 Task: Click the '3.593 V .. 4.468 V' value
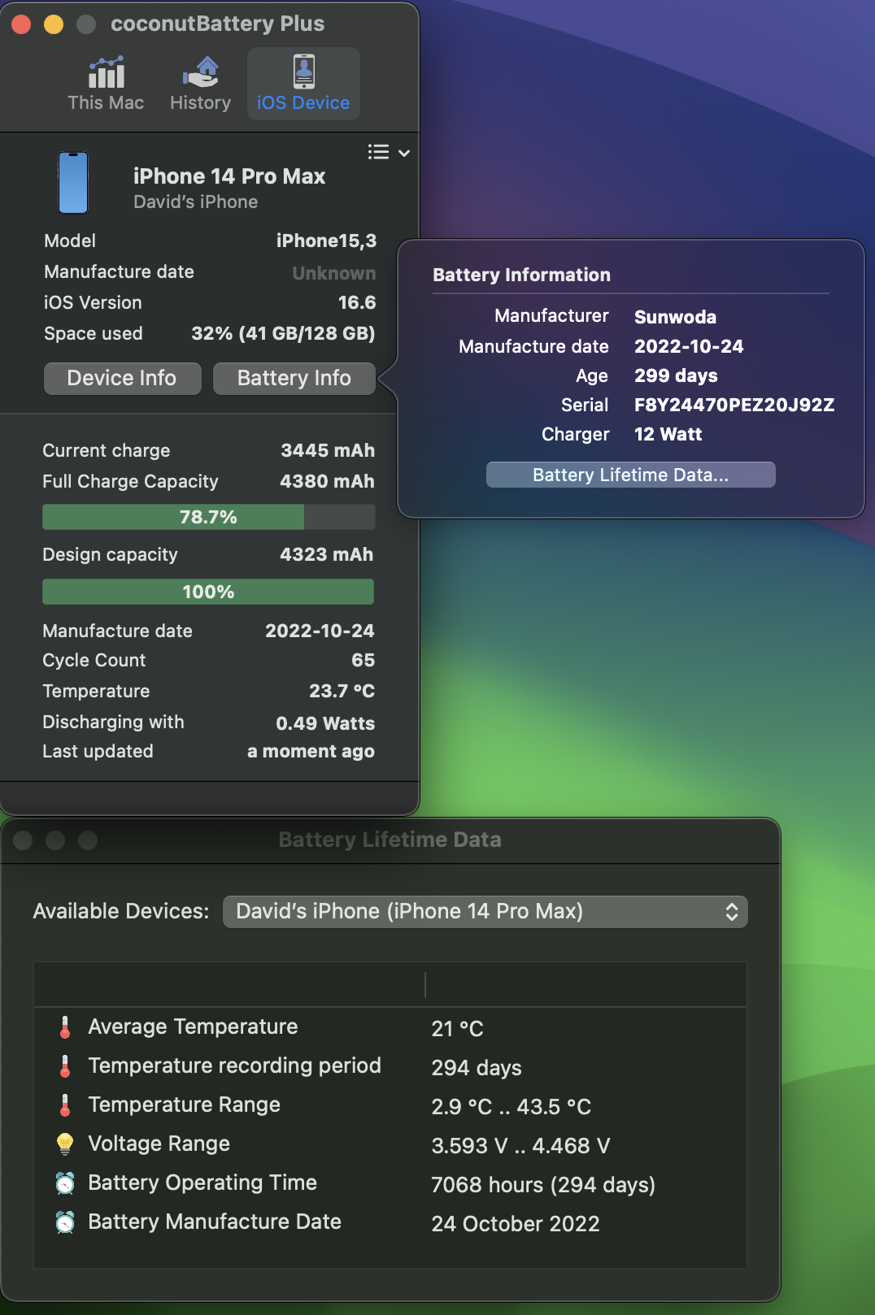click(520, 1146)
